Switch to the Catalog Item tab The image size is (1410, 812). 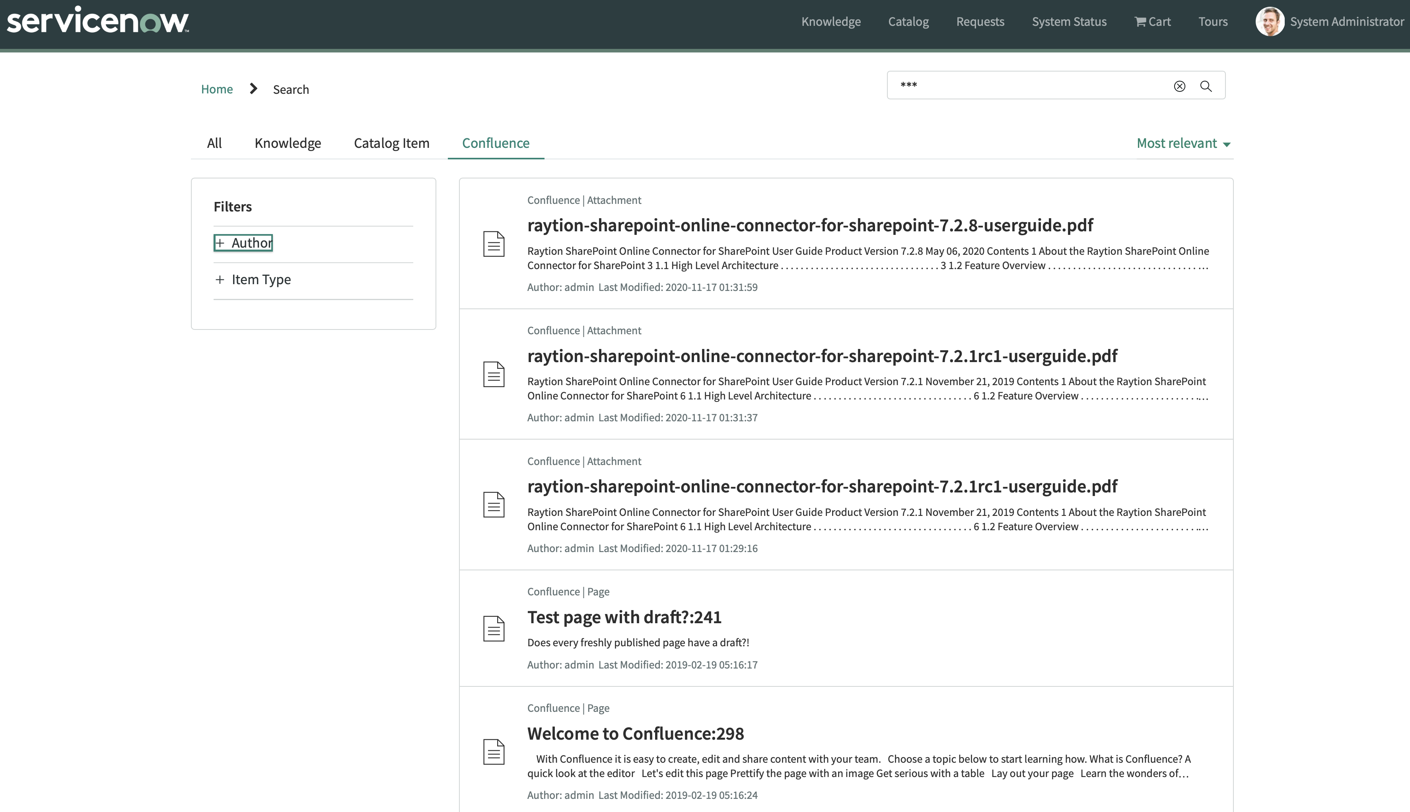coord(391,143)
